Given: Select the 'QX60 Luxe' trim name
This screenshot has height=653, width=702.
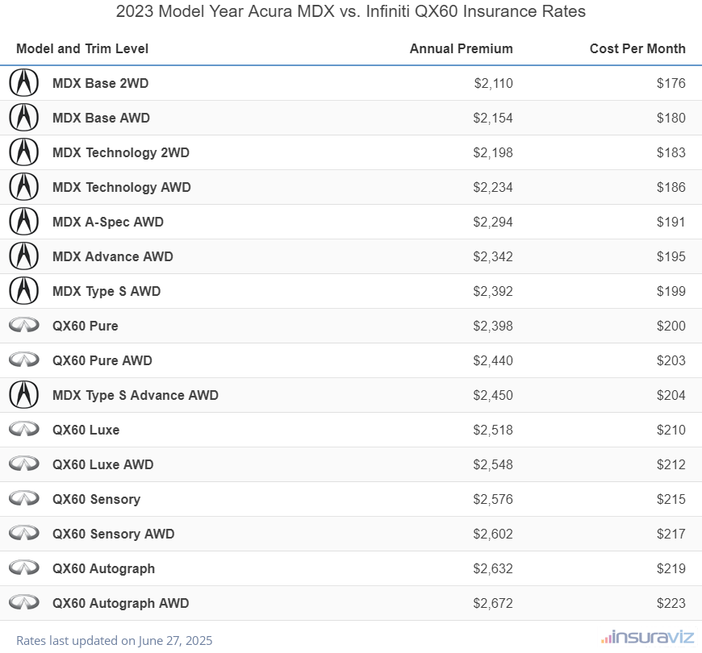Looking at the screenshot, I should (x=86, y=430).
